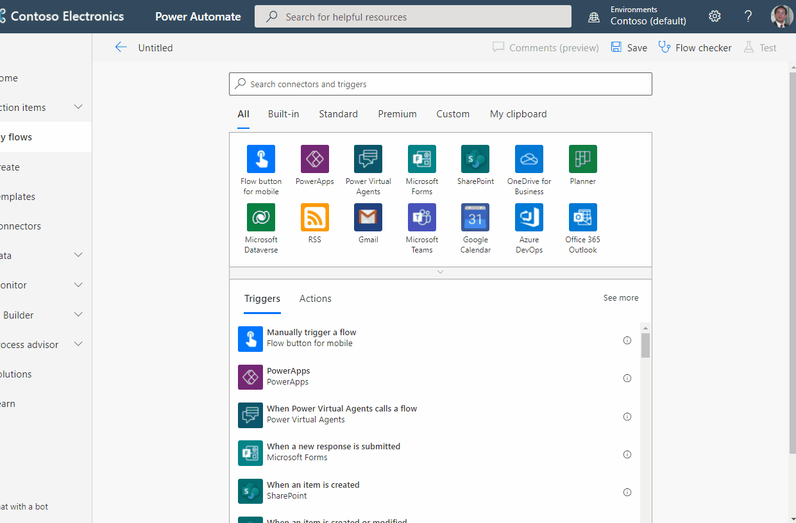
Task: Click Chat with a bot
Action: [x=24, y=506]
